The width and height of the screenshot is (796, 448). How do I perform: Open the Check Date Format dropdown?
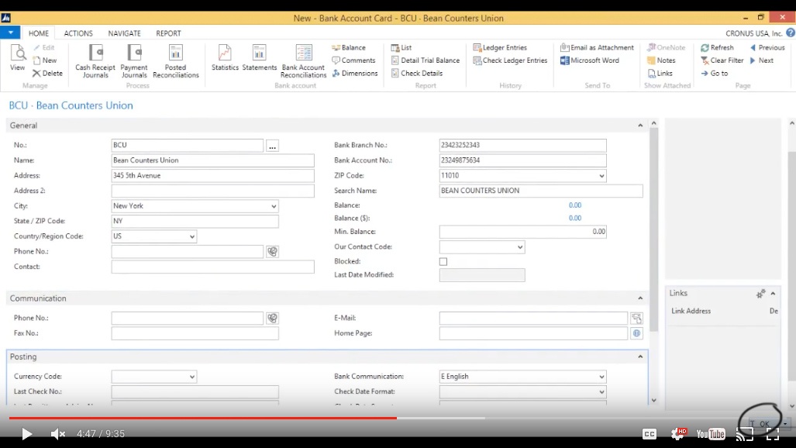[x=601, y=392]
